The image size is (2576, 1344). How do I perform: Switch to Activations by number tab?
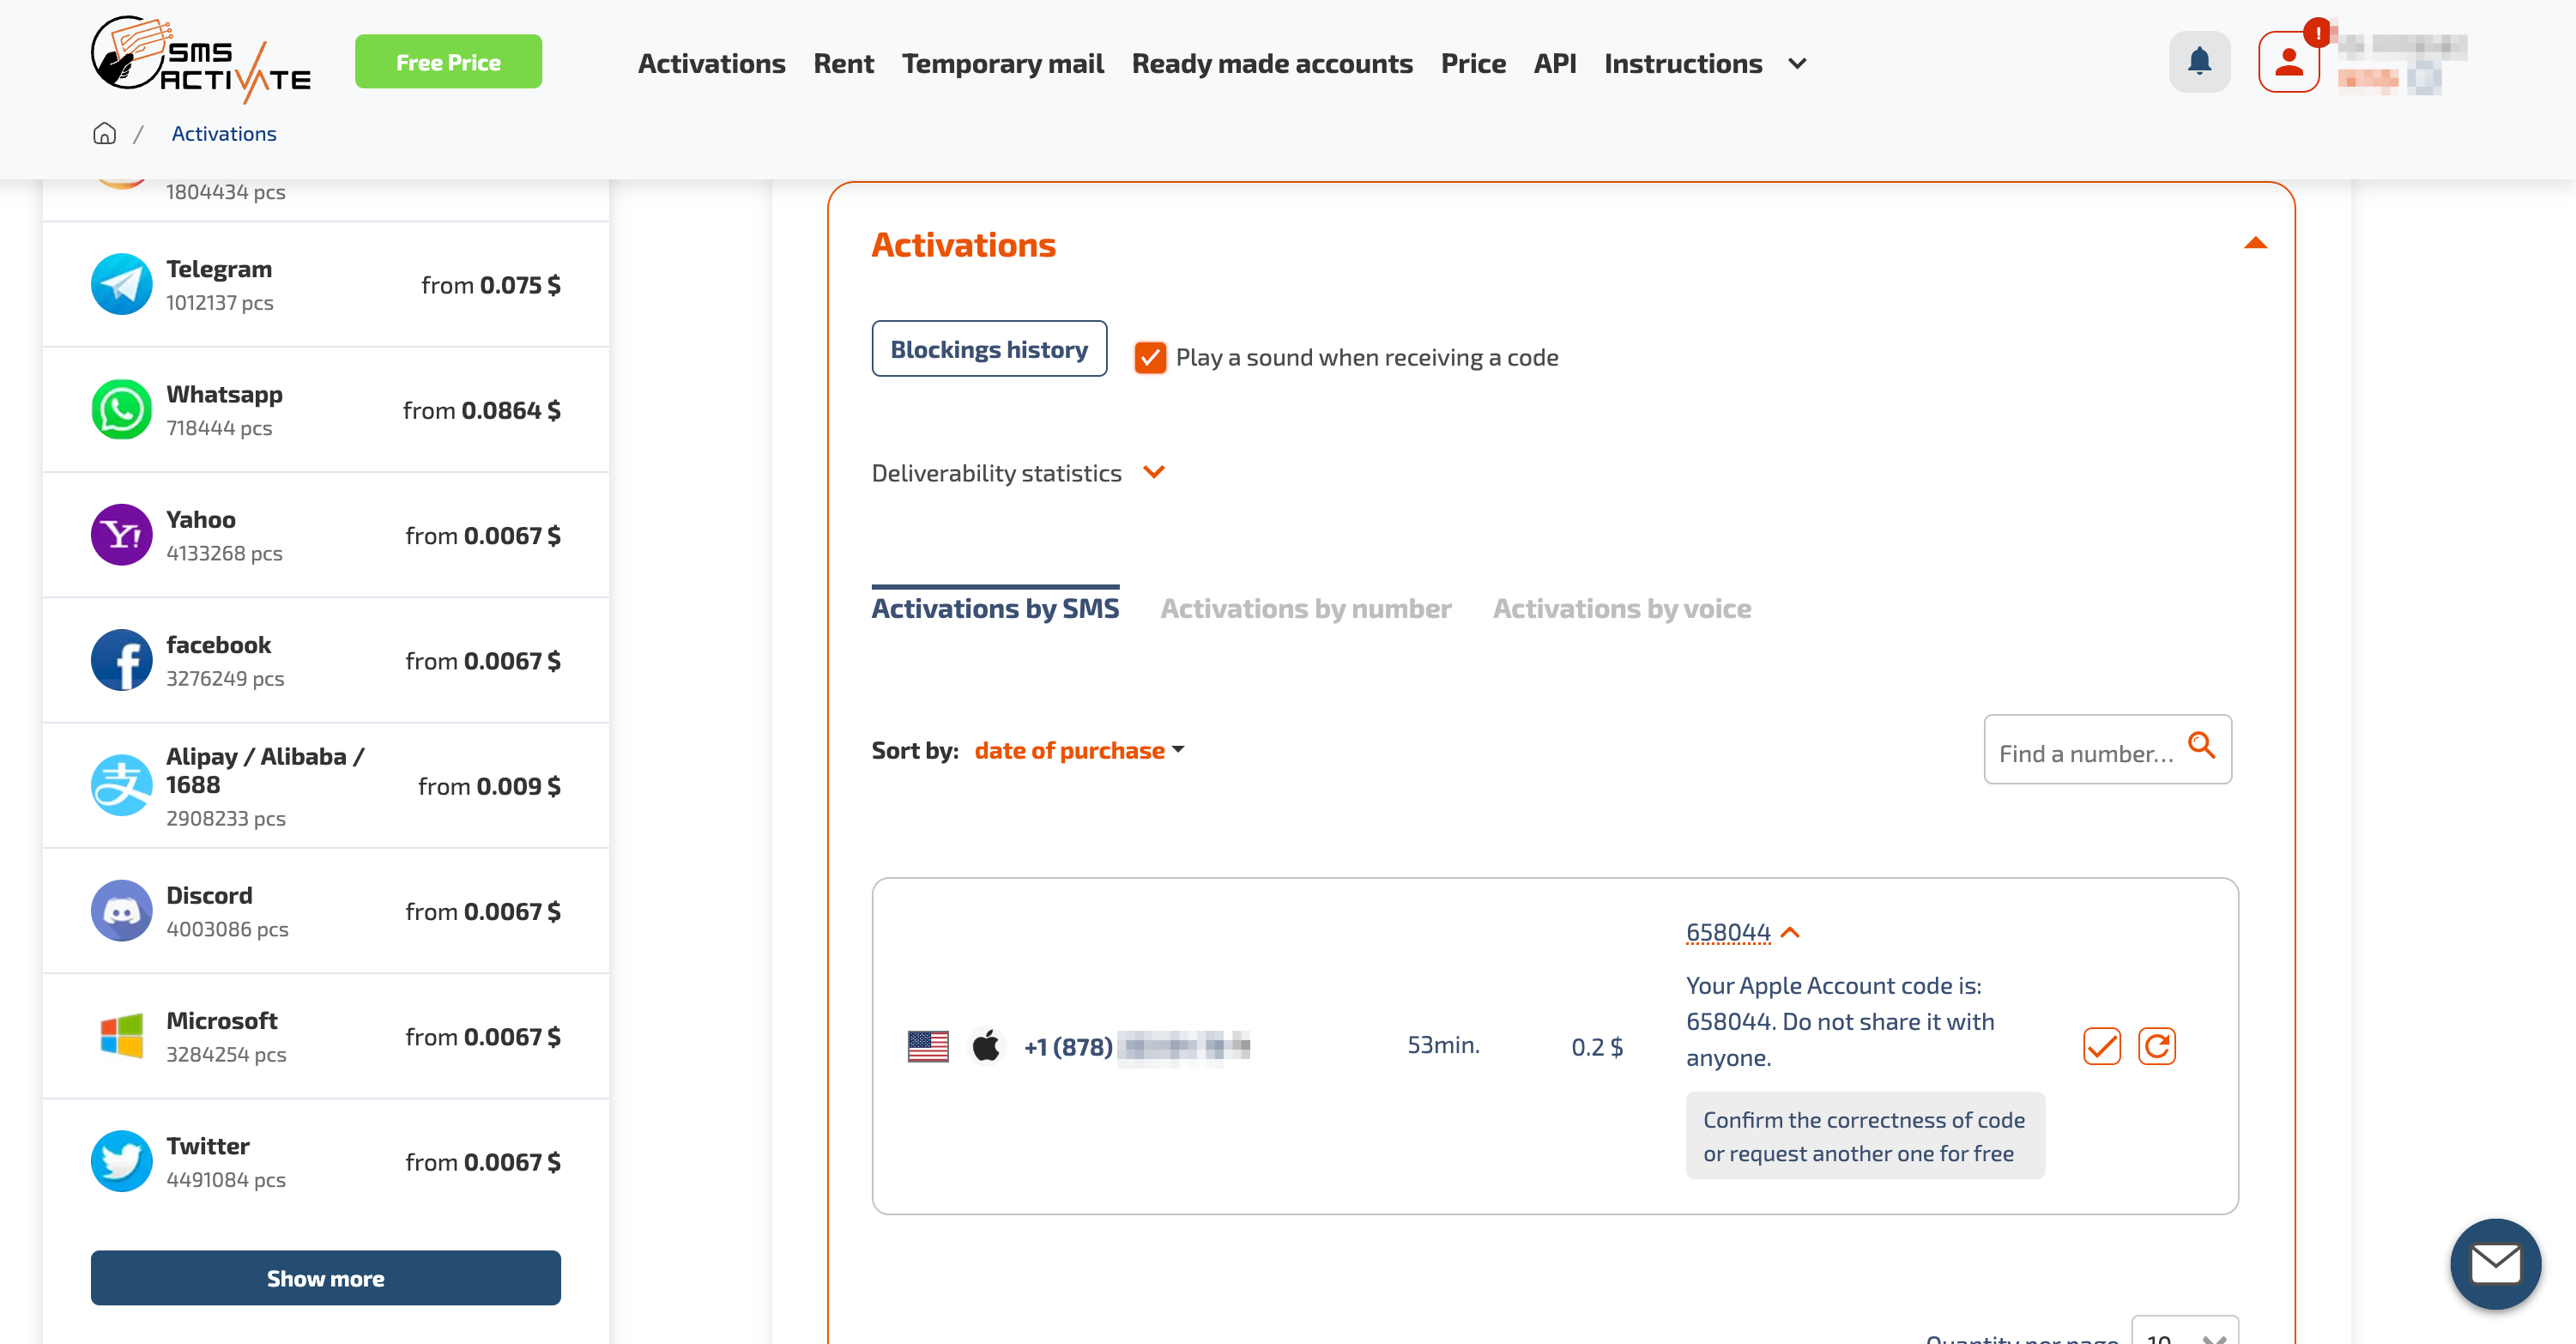[x=1305, y=608]
